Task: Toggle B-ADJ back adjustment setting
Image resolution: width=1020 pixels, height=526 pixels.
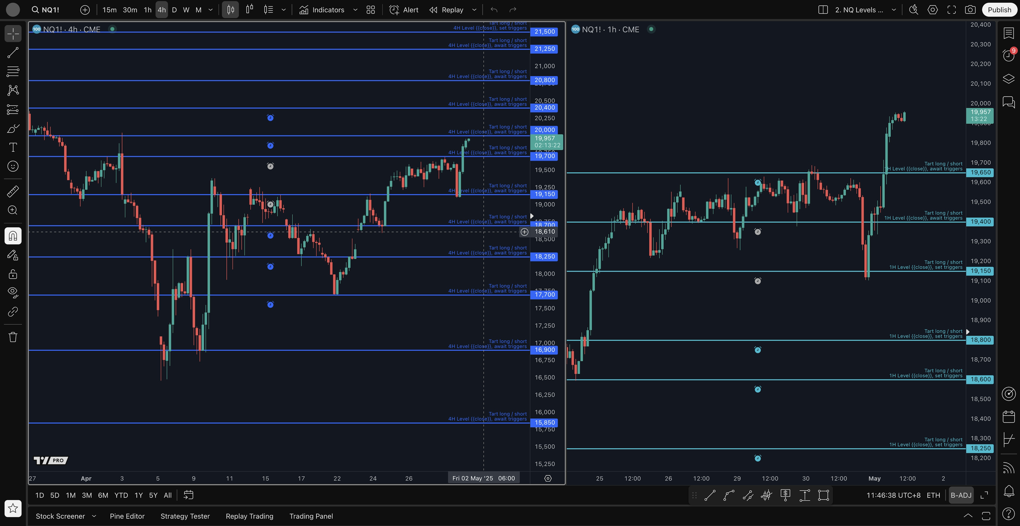Action: point(961,495)
